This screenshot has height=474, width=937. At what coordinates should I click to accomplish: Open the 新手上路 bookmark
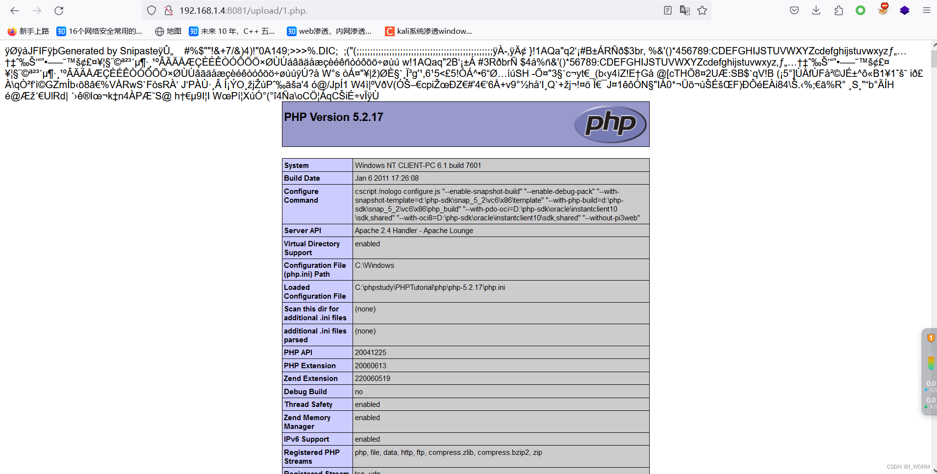click(x=28, y=31)
